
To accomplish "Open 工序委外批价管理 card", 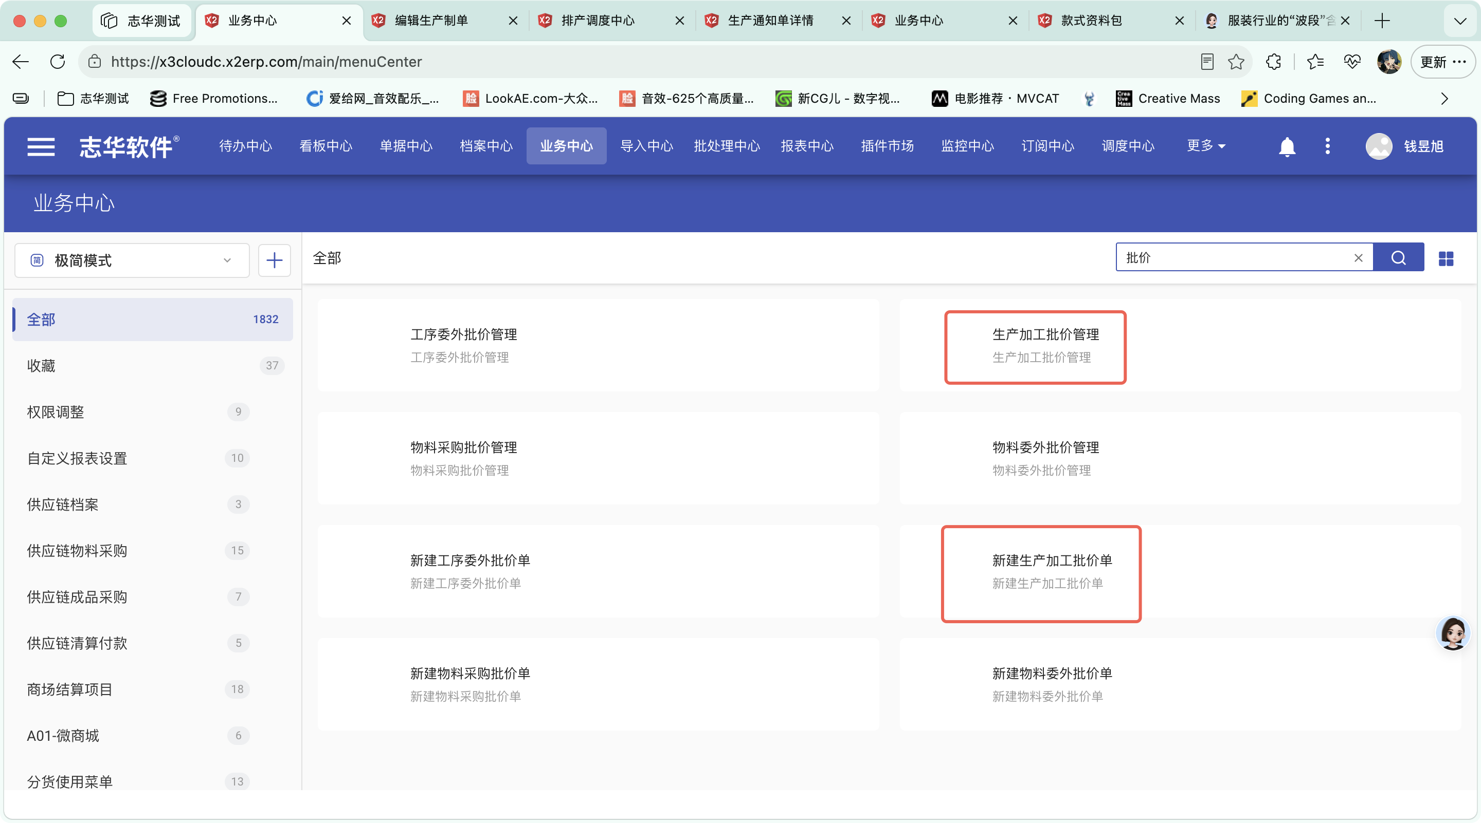I will pyautogui.click(x=598, y=345).
